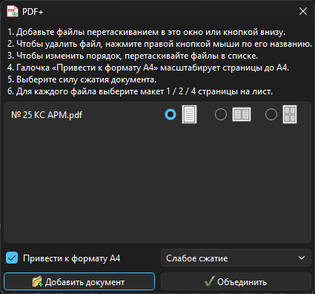Click the «Привести к формату А4» label text
Viewport: 315px width, 294px height.
click(x=72, y=258)
